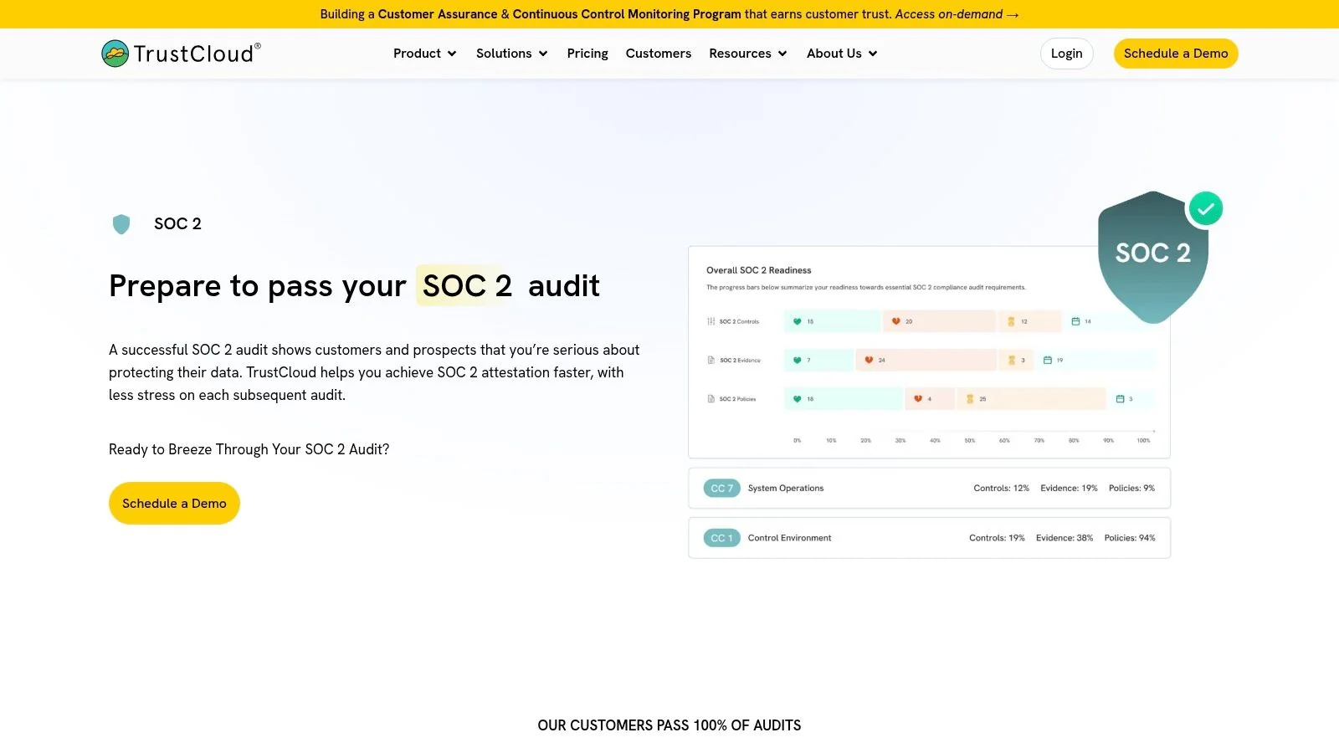Click the calendar icon in SOC 2 Policies row
Viewport: 1339px width, 753px height.
pos(1120,399)
